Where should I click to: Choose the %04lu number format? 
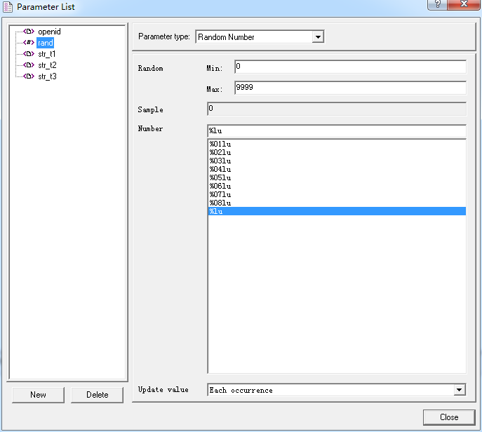pyautogui.click(x=220, y=169)
